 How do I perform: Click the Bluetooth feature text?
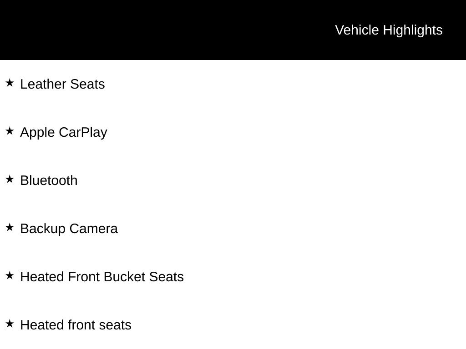49,180
